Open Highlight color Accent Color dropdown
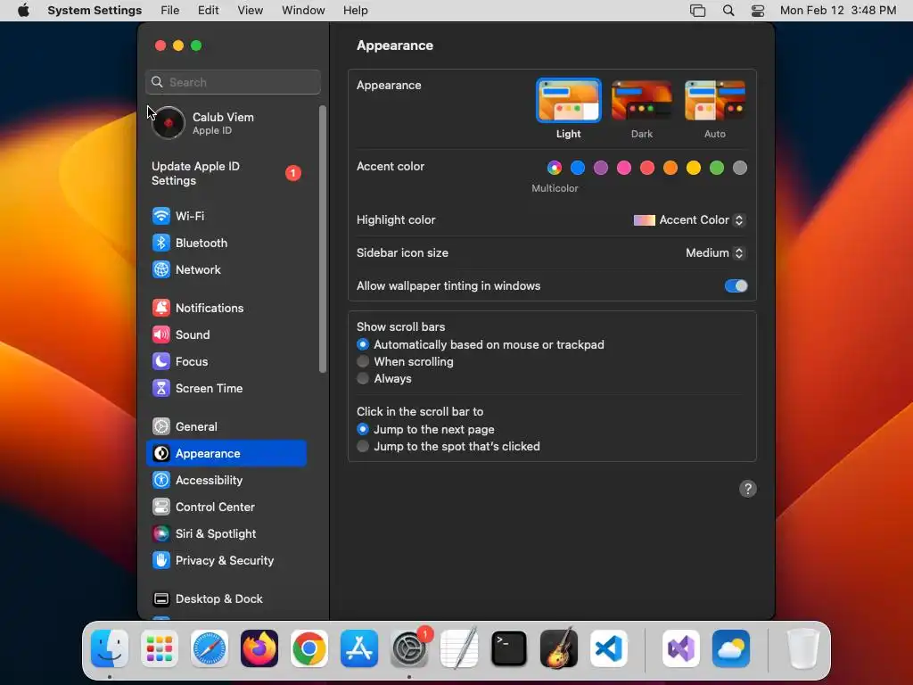 tap(689, 220)
